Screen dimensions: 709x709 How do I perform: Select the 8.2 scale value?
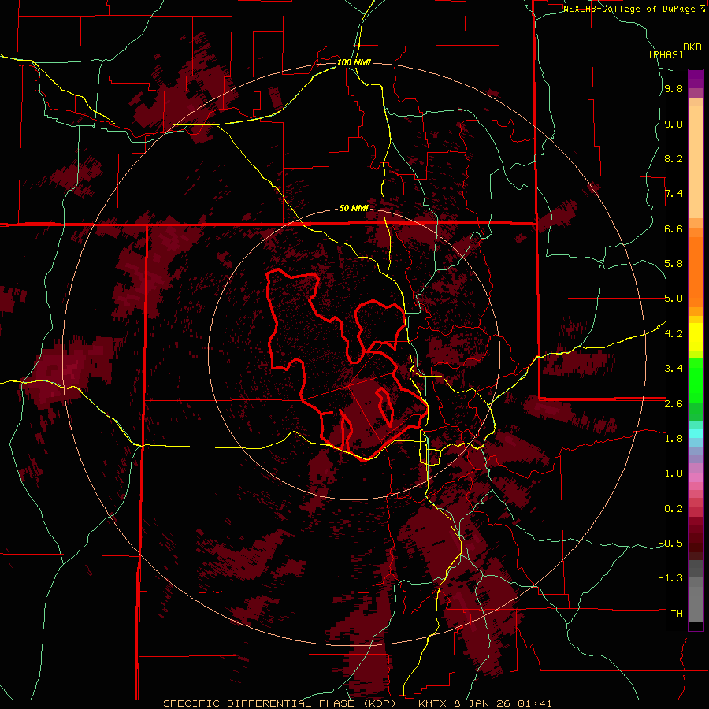point(674,158)
